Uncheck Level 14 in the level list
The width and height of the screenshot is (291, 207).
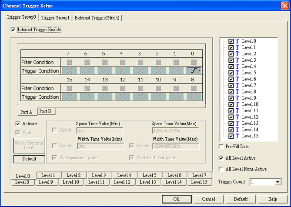pos(231,130)
